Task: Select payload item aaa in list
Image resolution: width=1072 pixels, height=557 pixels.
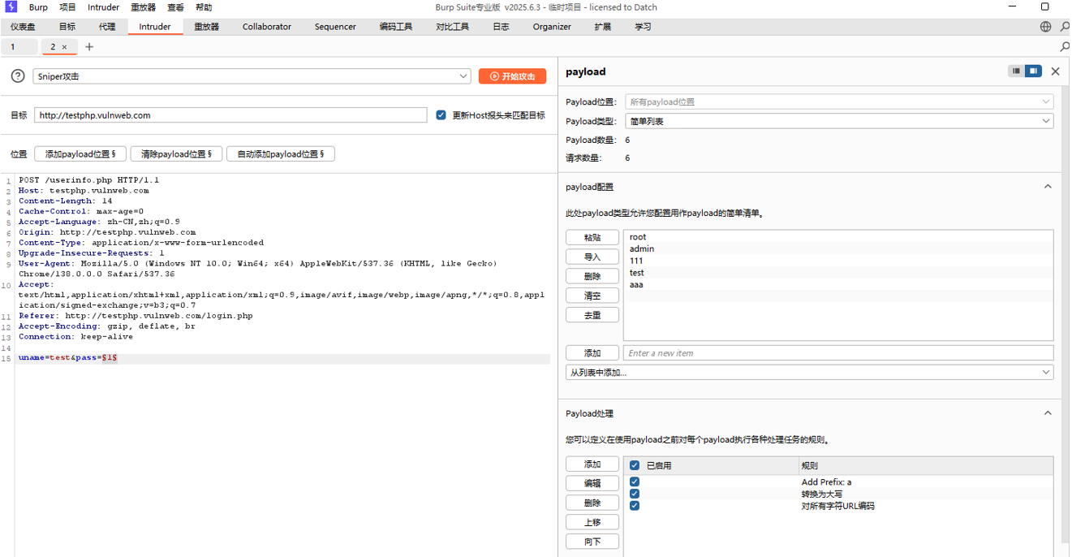Action: (838, 285)
